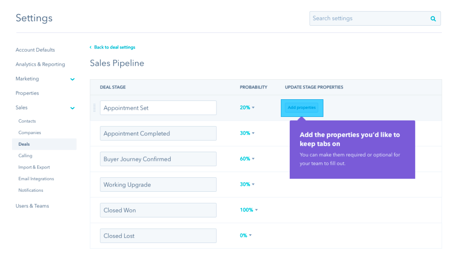Change probability for Closed Won stage
The image size is (460, 271).
coord(249,210)
